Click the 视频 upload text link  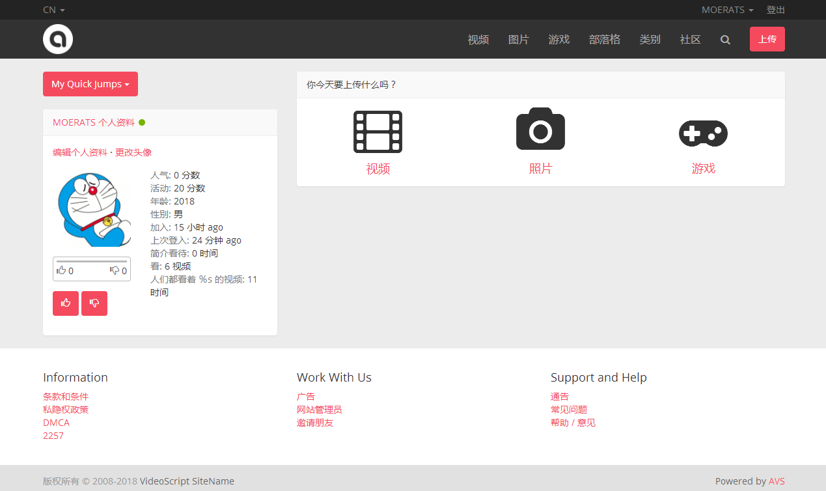pos(378,169)
